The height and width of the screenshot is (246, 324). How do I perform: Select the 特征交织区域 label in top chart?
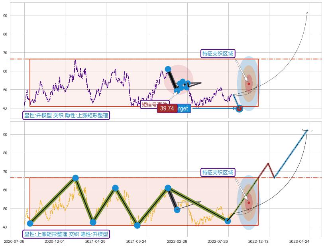218,53
